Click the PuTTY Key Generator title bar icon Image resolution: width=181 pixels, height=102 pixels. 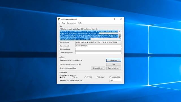[x=59, y=19]
